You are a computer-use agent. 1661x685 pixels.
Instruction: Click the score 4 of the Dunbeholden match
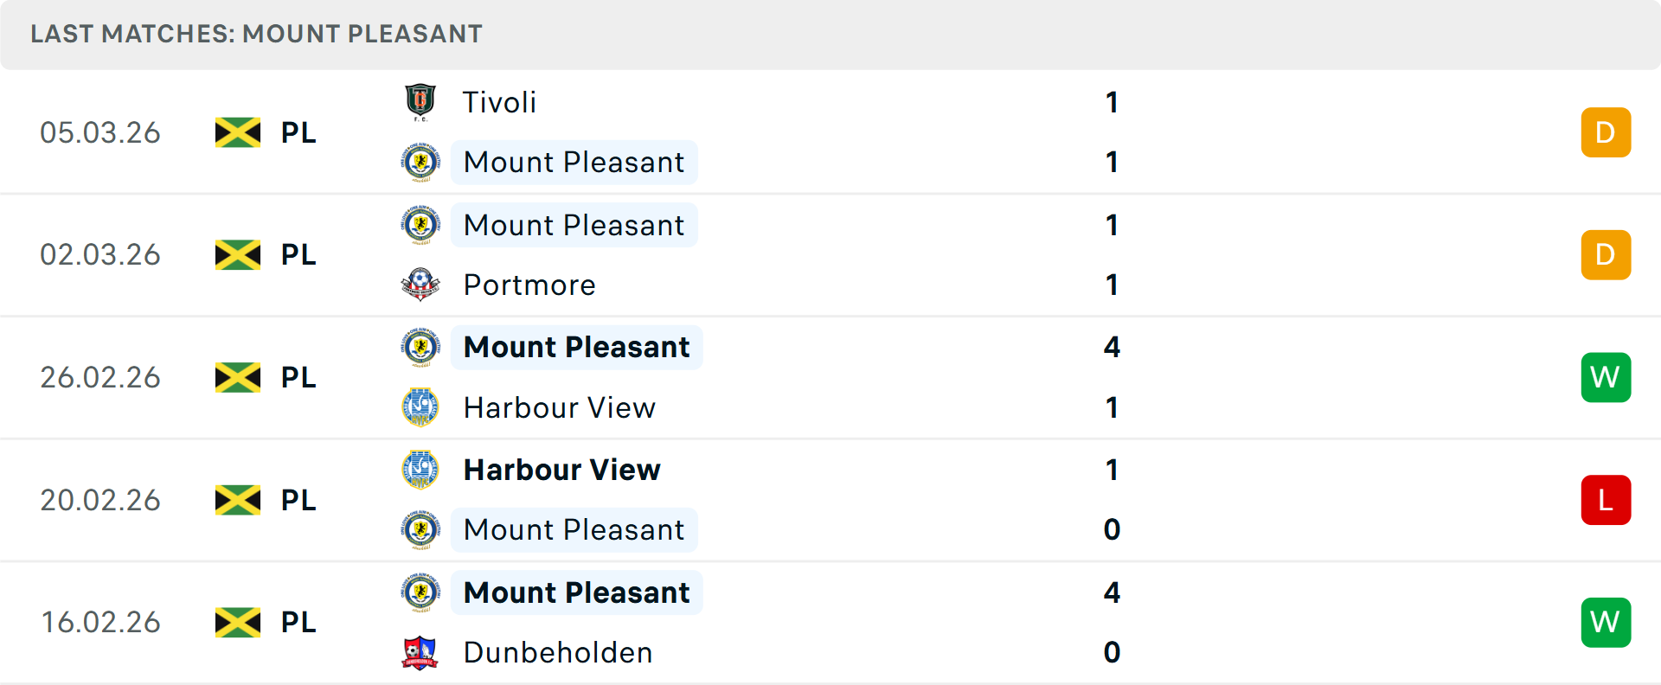(1113, 592)
